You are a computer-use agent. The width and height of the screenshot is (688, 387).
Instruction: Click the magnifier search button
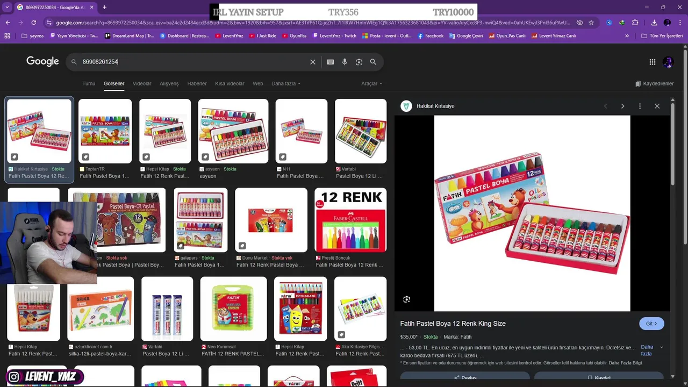tap(373, 62)
